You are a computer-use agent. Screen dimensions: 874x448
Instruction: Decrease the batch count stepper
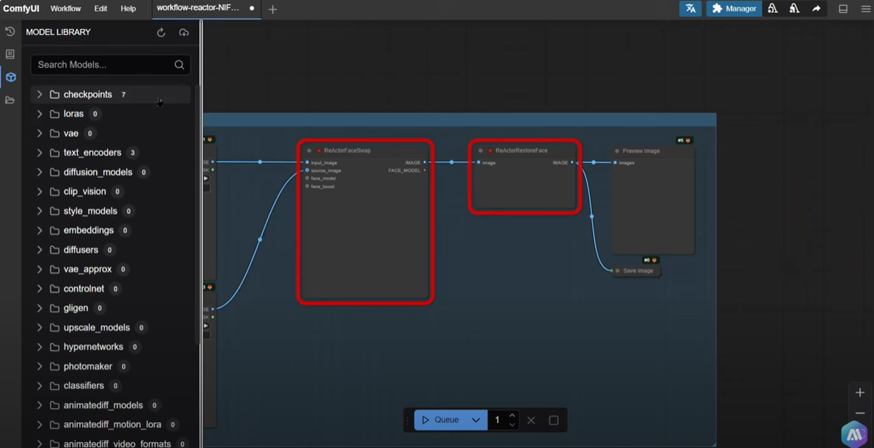[512, 425]
